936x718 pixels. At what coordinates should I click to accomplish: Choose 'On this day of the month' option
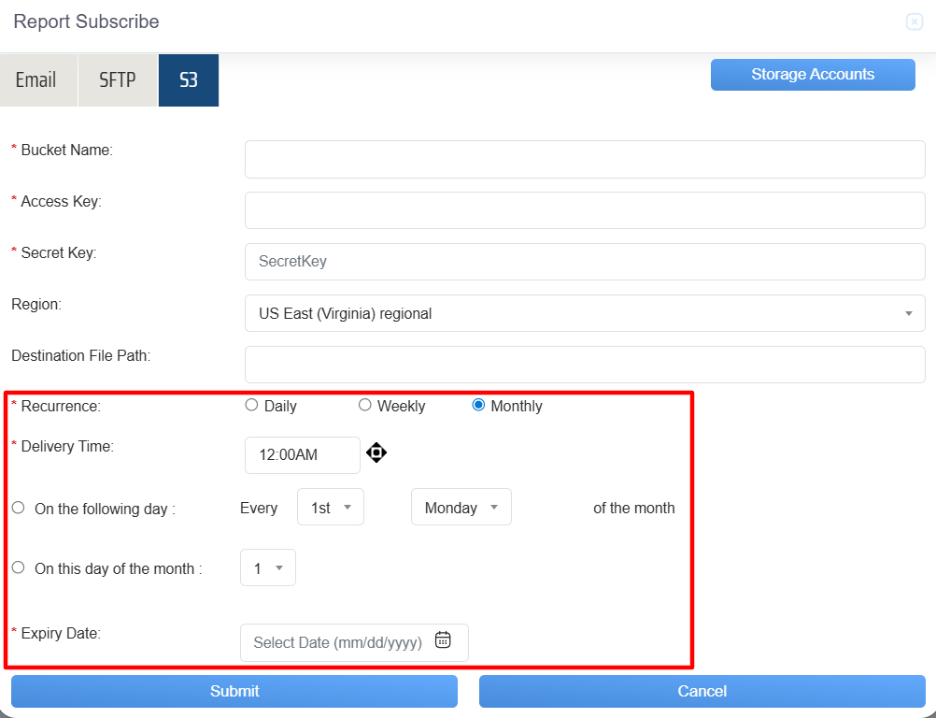point(19,567)
